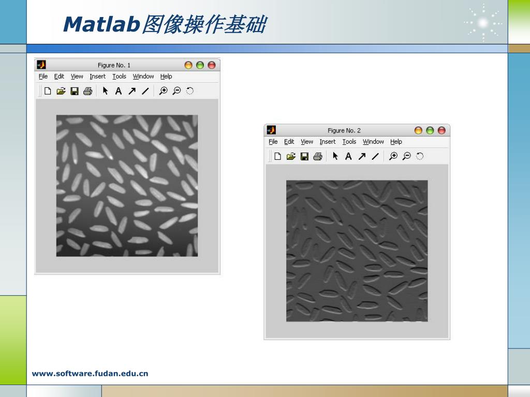The height and width of the screenshot is (397, 530).
Task: Select Insert Line tool in Figure No. 1
Action: click(x=145, y=91)
